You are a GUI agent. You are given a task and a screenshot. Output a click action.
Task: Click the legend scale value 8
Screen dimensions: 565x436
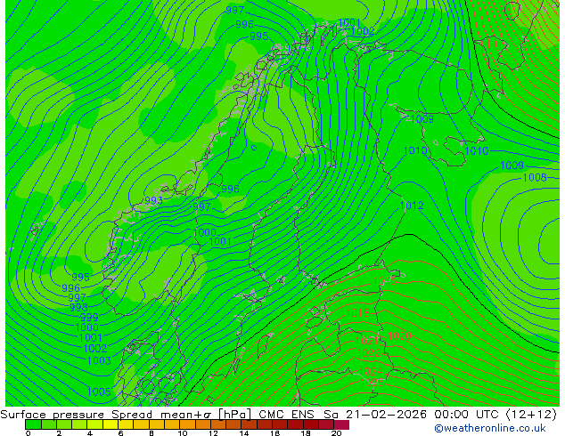tap(151, 433)
